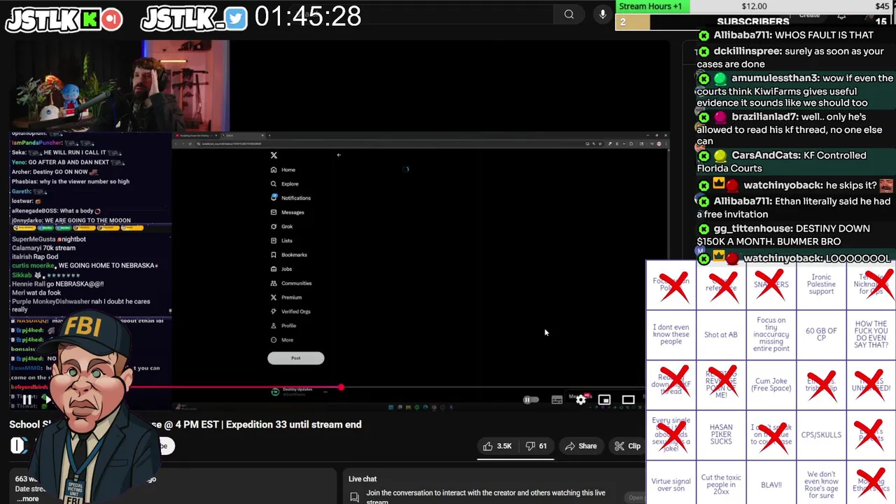Click italrish Rap God chat line
This screenshot has height=504, width=896.
[35, 257]
